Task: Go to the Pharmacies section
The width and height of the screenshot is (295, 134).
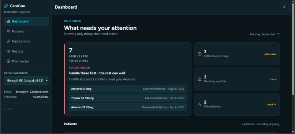Action: pyautogui.click(x=26, y=61)
